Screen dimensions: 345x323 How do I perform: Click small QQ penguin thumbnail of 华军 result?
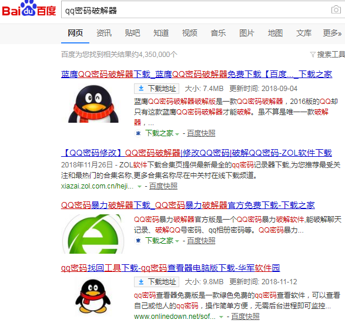93,296
